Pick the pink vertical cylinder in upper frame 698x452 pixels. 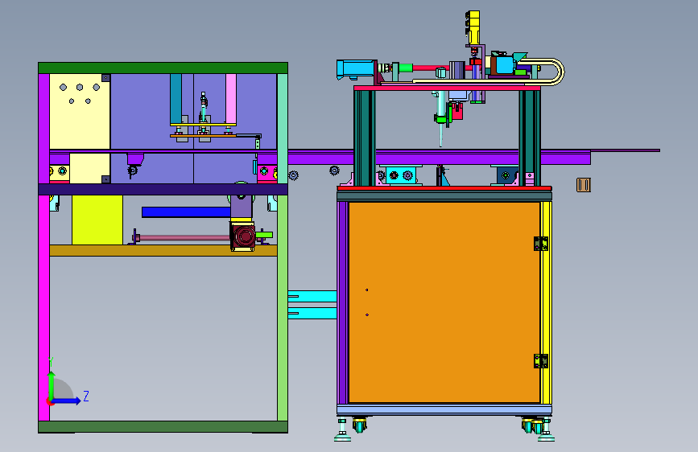pyautogui.click(x=230, y=98)
